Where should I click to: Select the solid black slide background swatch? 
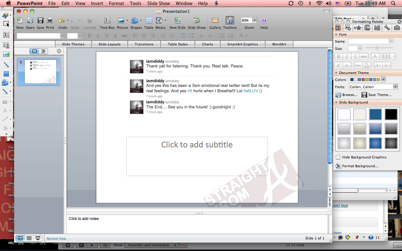coord(391,115)
